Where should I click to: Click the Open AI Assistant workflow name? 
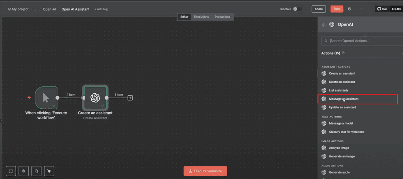point(76,9)
